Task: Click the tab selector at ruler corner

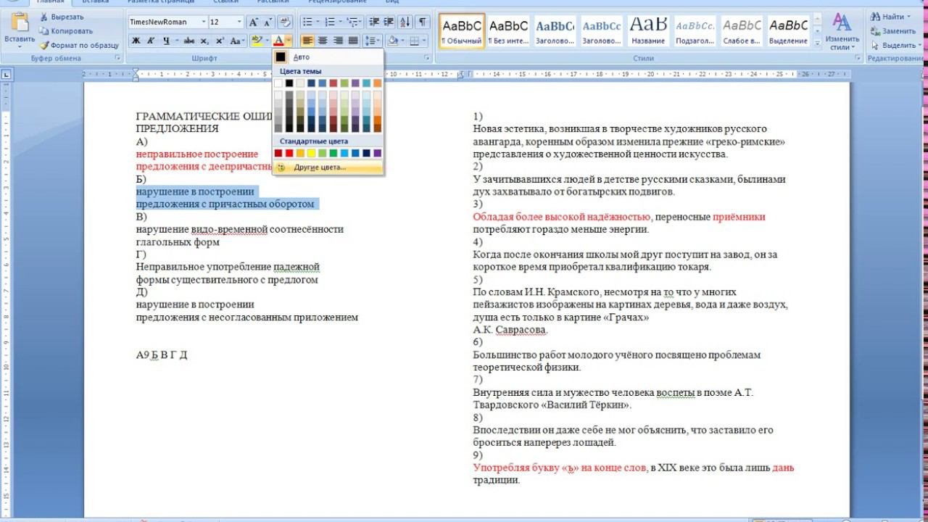Action: [x=7, y=74]
